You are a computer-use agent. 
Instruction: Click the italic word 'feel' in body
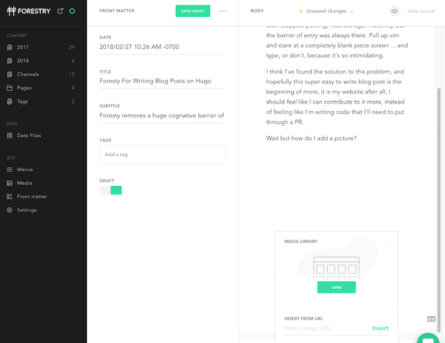[291, 102]
